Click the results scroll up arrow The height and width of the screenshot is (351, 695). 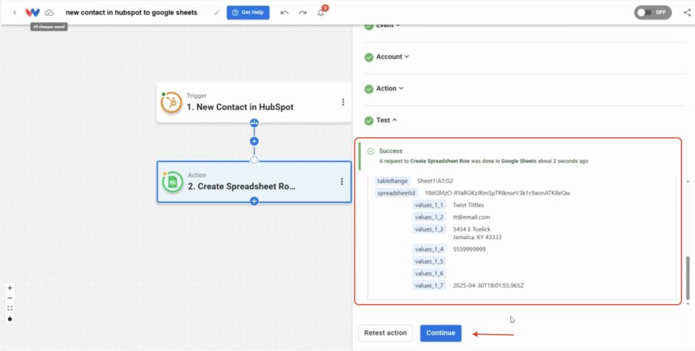coord(688,182)
